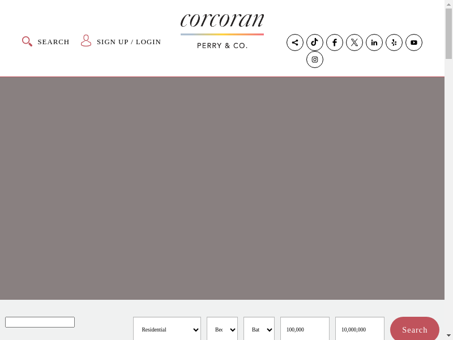Screen dimensions: 453x340
Task: Click the magnifying glass search icon
Action: pos(27,41)
